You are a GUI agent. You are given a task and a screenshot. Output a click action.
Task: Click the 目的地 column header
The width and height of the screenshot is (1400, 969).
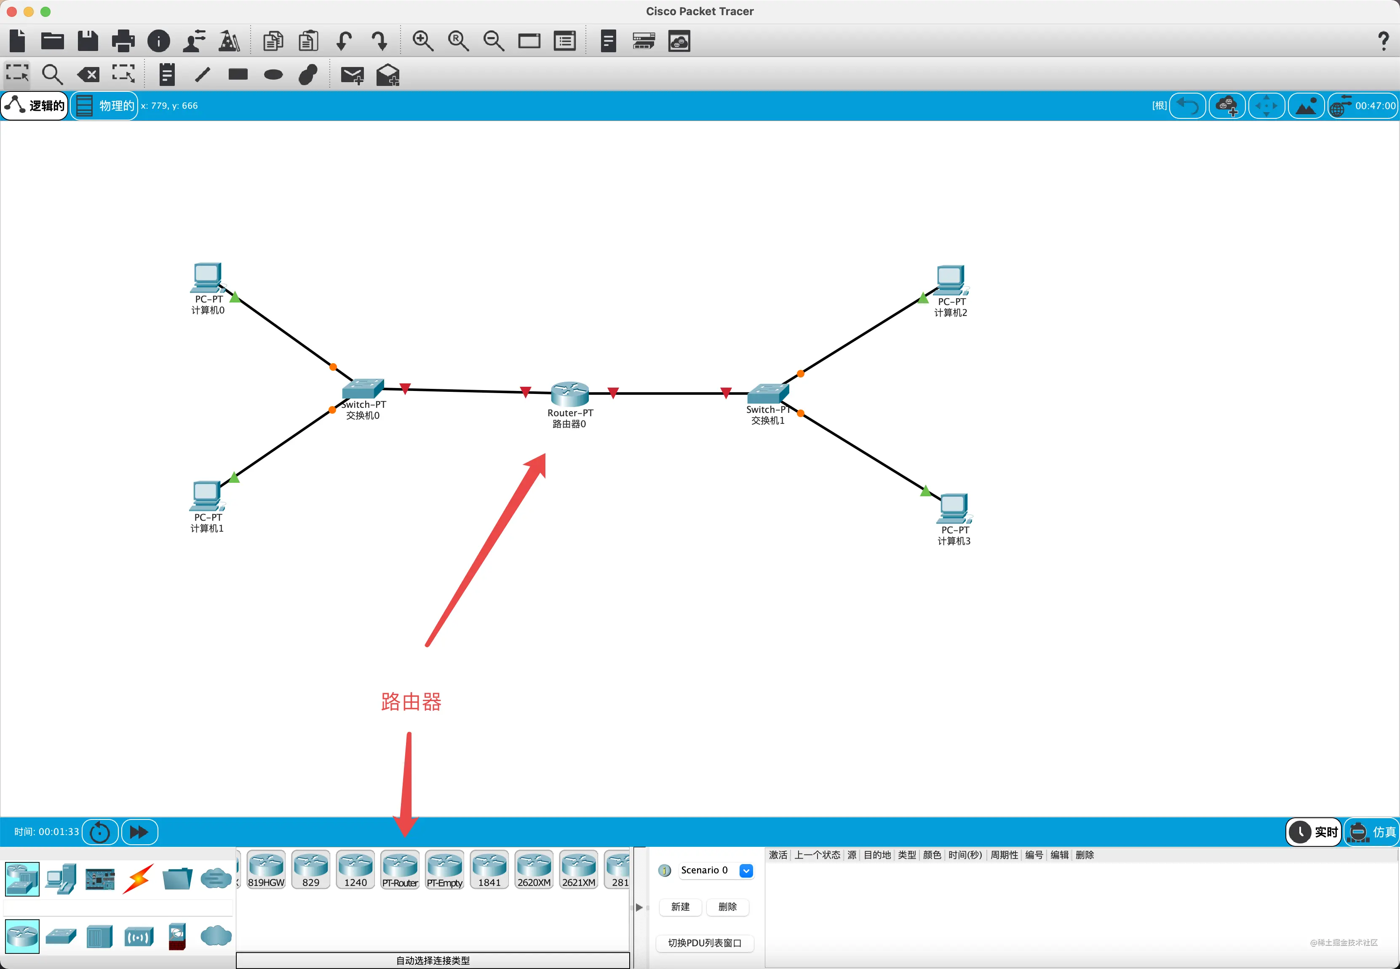[877, 855]
